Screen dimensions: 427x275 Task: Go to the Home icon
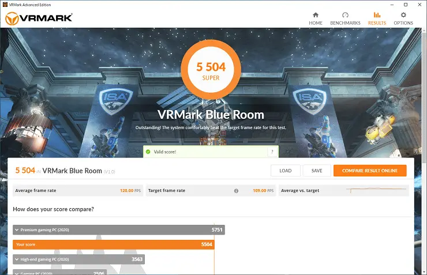(x=316, y=15)
